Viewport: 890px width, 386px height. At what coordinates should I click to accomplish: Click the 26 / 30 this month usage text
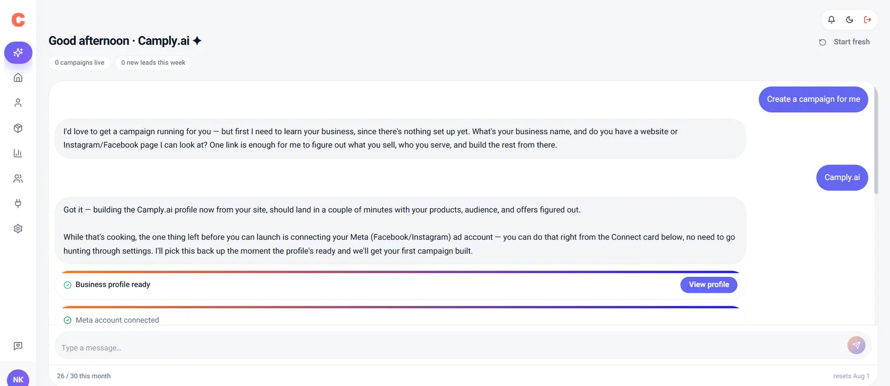click(83, 376)
